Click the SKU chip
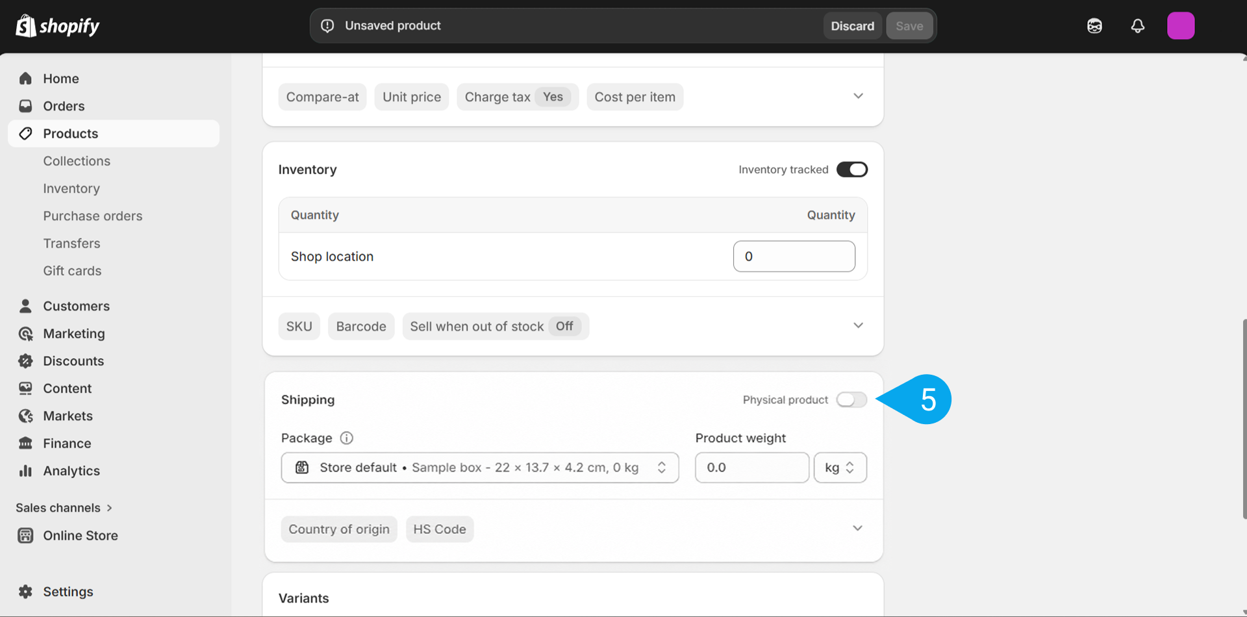1247x617 pixels. tap(299, 326)
